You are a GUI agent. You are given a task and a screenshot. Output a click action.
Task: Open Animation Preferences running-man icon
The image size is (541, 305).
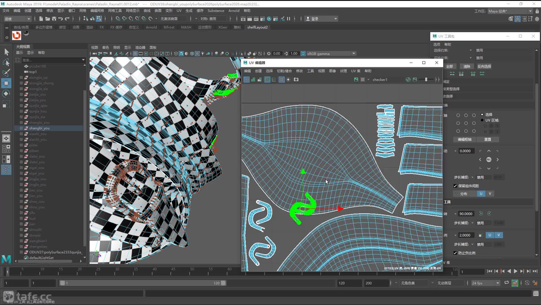[535, 283]
